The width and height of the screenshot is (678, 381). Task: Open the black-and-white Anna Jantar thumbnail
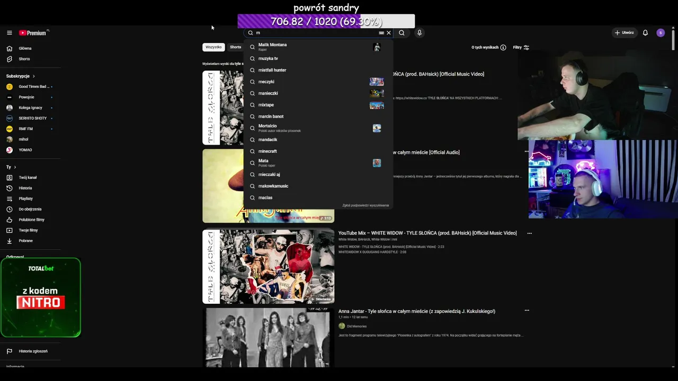click(268, 338)
